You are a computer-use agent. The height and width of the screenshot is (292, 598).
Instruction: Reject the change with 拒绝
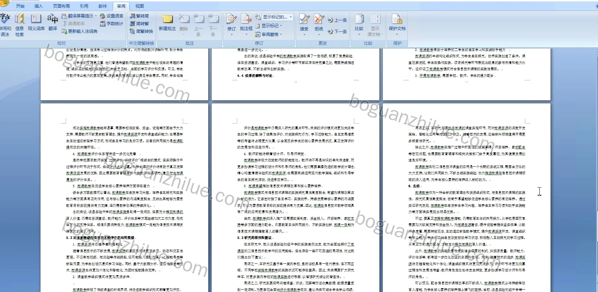[x=319, y=22]
